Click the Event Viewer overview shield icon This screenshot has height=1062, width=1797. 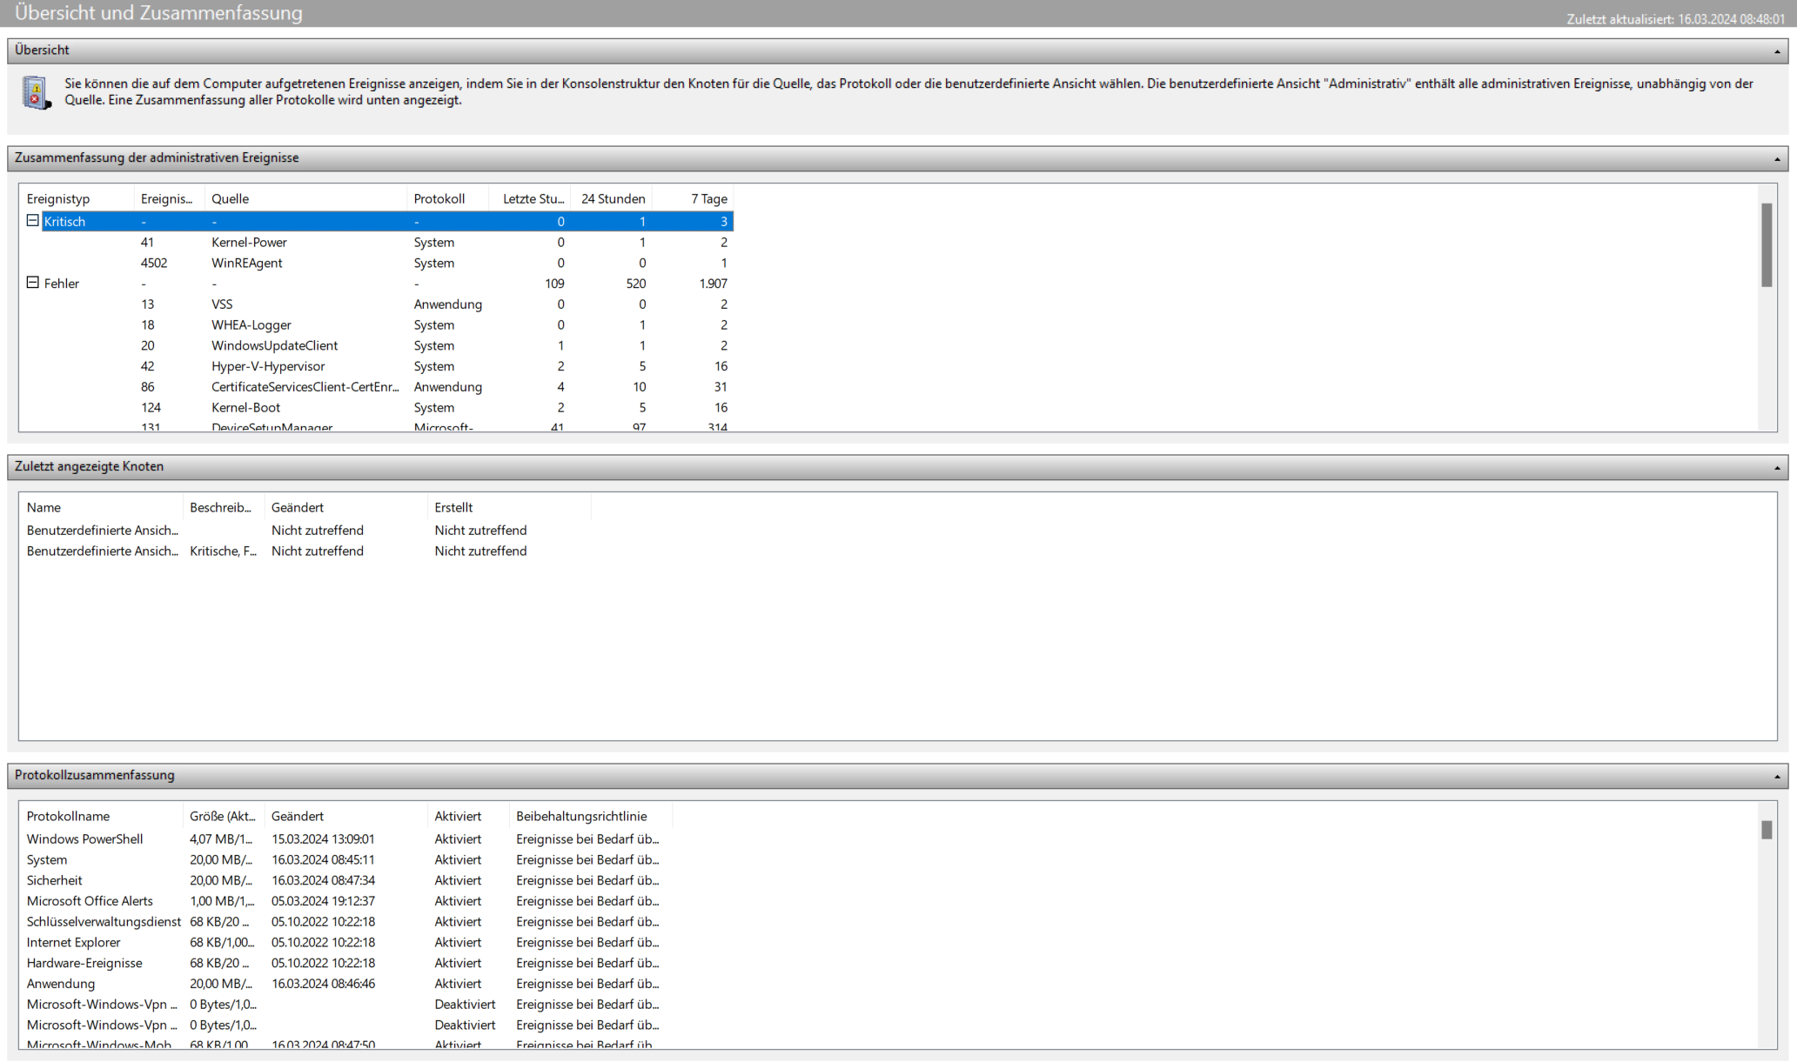[36, 92]
